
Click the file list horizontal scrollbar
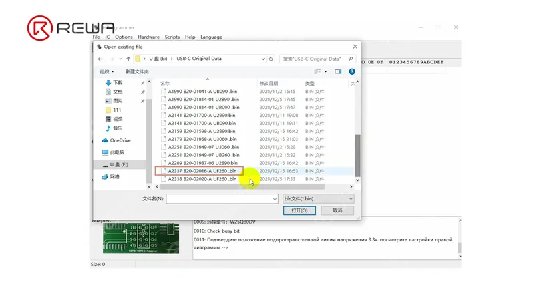click(242, 186)
